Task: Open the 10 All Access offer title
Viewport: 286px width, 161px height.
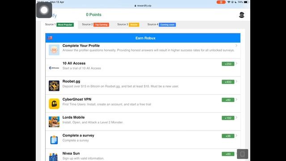Action: coord(74,64)
